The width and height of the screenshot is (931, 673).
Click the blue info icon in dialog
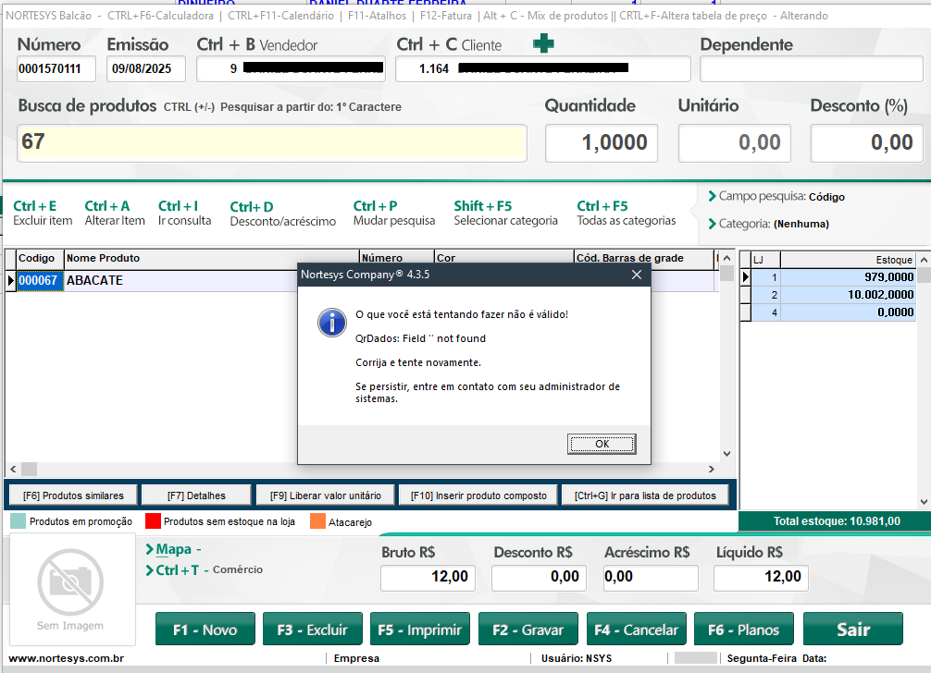pyautogui.click(x=331, y=322)
